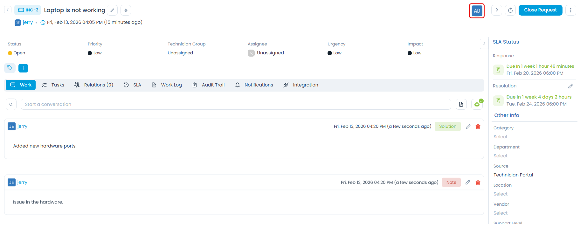Switch to the Work tab
This screenshot has width=580, height=227.
pyautogui.click(x=21, y=85)
